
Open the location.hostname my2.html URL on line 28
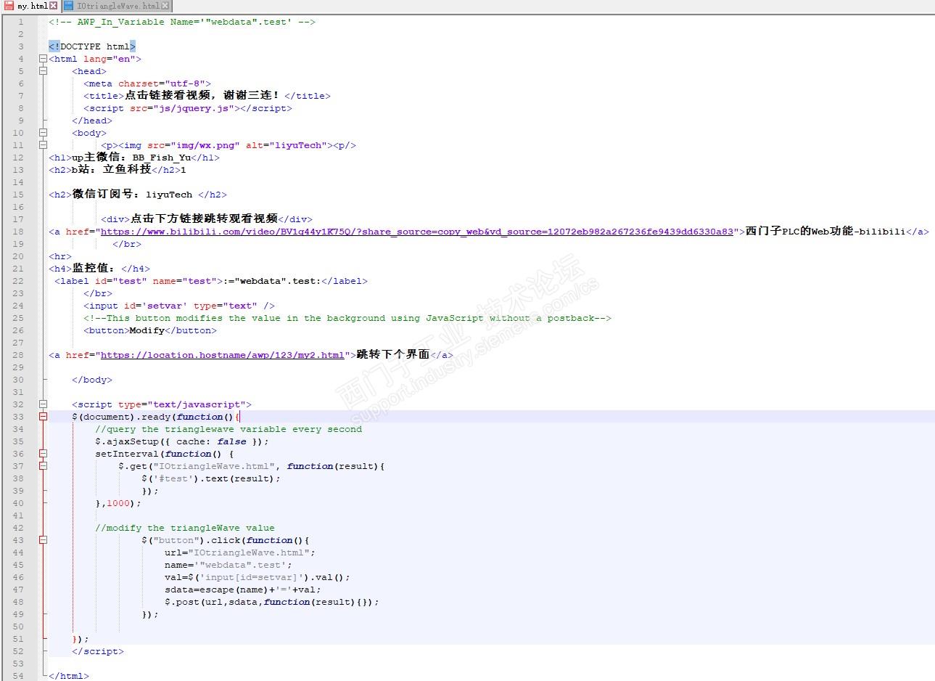click(x=222, y=355)
